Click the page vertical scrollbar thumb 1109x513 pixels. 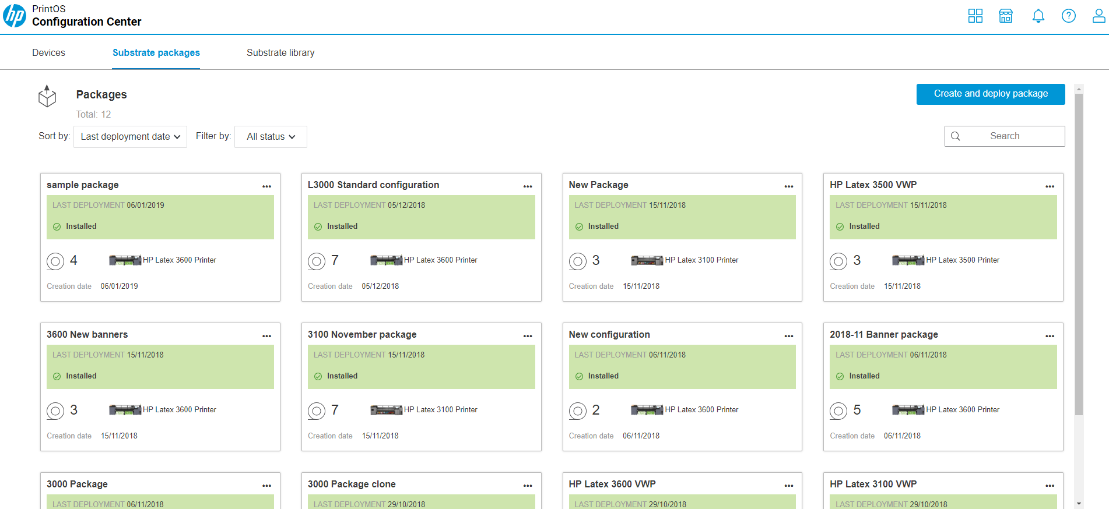(x=1079, y=254)
